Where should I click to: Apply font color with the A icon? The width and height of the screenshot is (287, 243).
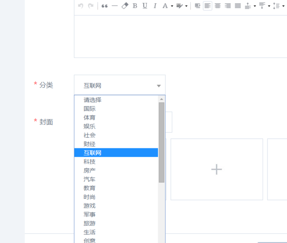tap(165, 6)
